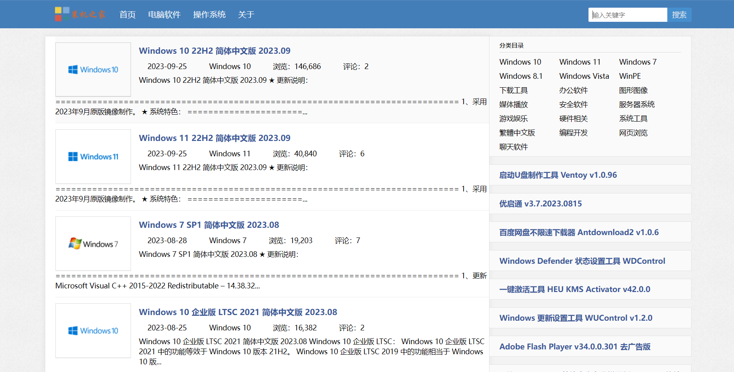
Task: Click Windows 10 category tag under LTSC post
Action: 230,328
